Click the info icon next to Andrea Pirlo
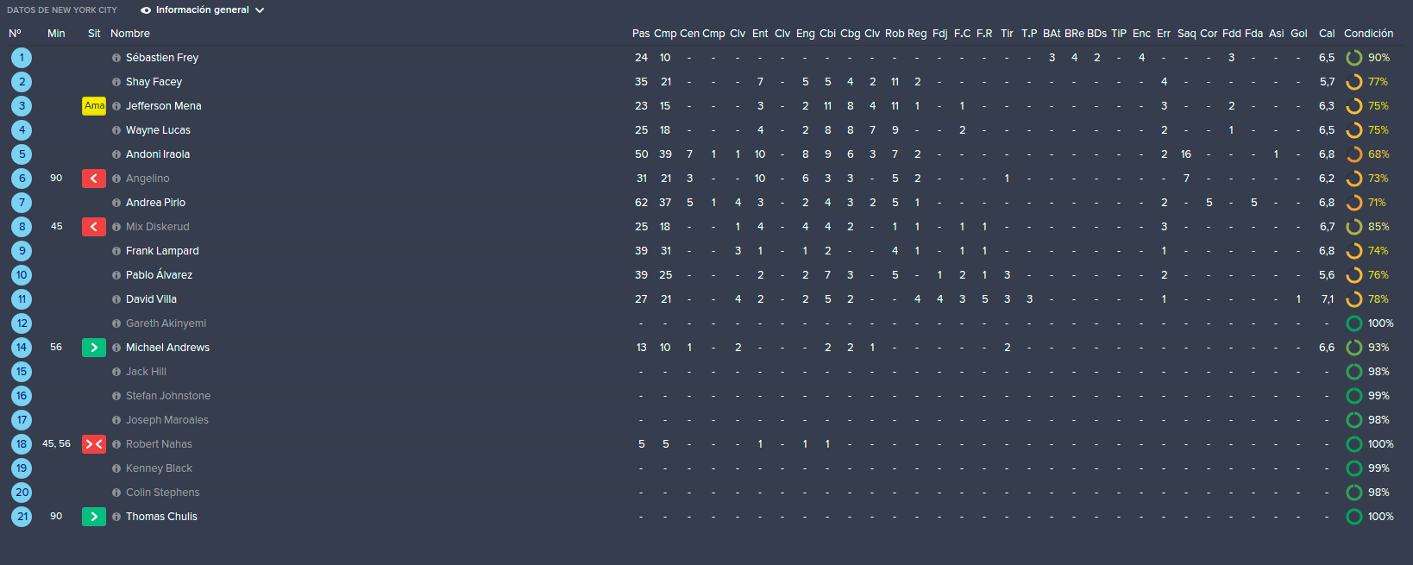Viewport: 1413px width, 565px height. pyautogui.click(x=116, y=203)
